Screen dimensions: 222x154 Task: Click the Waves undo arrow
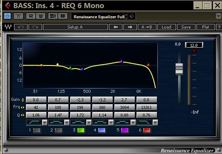click(x=21, y=27)
